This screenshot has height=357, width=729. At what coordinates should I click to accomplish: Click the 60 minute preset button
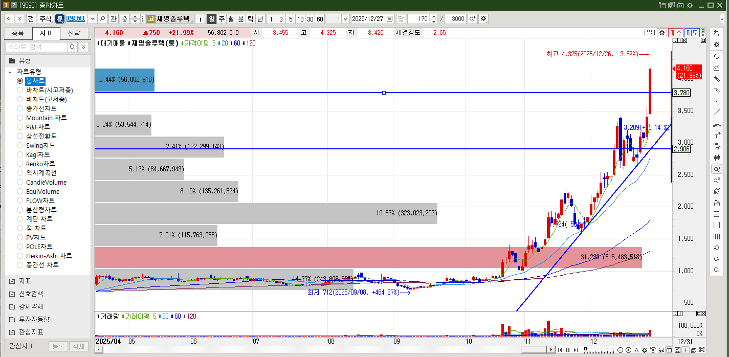(x=320, y=19)
